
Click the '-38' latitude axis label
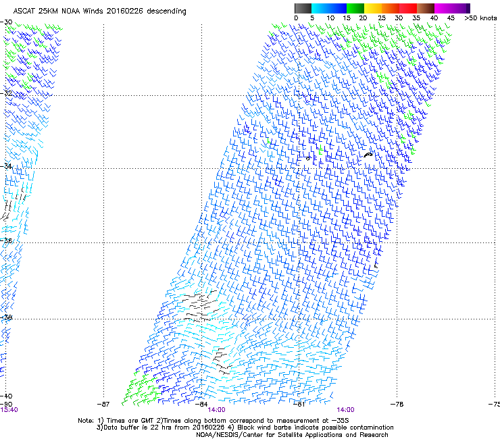pyautogui.click(x=6, y=317)
